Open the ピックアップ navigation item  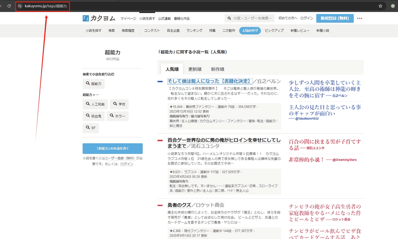tap(274, 30)
